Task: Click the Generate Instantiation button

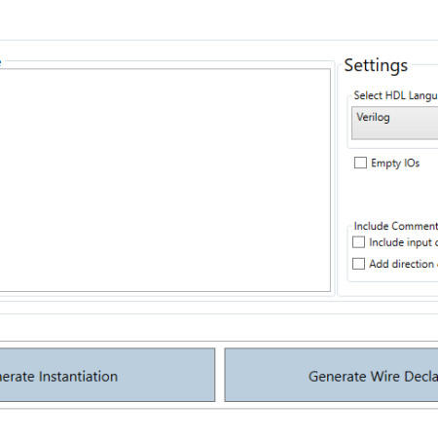Action: [107, 375]
